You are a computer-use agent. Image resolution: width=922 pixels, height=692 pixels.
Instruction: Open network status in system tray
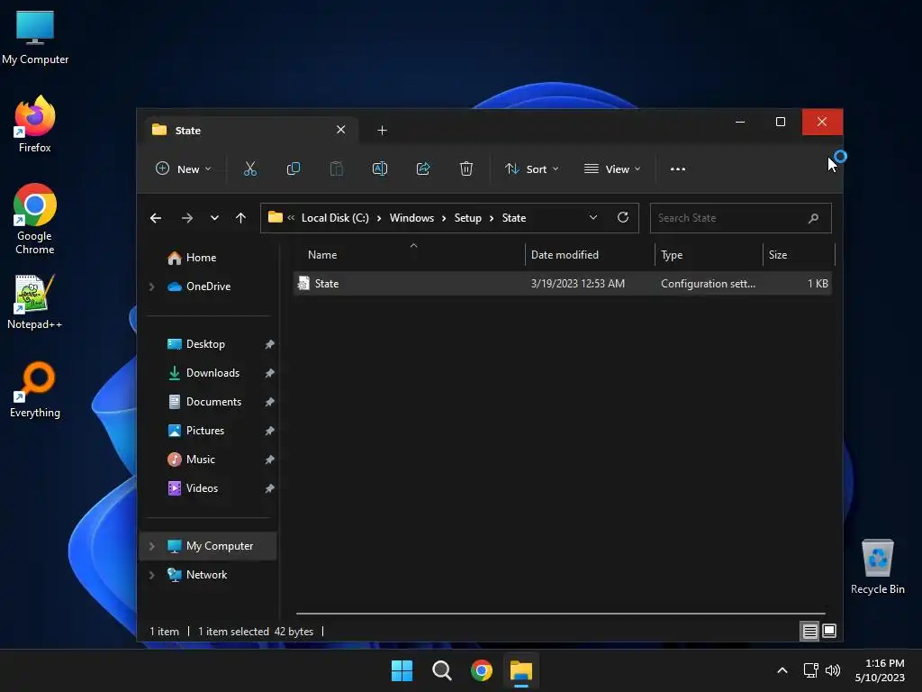pos(811,670)
